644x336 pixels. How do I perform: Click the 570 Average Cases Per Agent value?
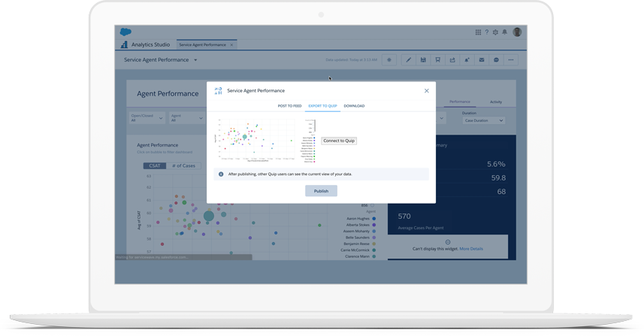404,216
